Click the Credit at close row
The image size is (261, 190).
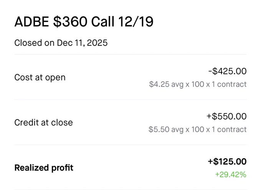[x=130, y=122]
